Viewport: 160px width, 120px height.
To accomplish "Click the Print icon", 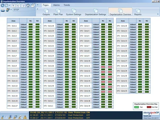I will tap(3, 10).
